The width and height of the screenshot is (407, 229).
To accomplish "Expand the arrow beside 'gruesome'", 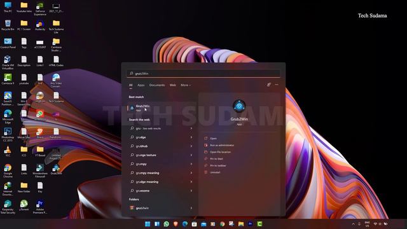I will (191, 191).
